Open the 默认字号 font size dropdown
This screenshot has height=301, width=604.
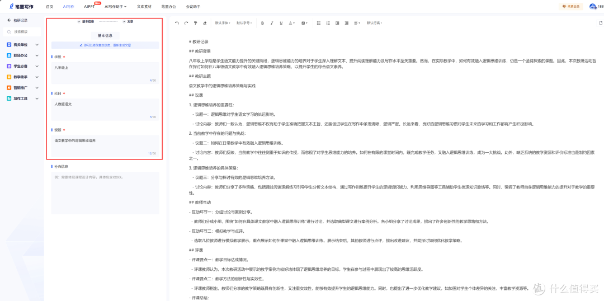click(244, 23)
